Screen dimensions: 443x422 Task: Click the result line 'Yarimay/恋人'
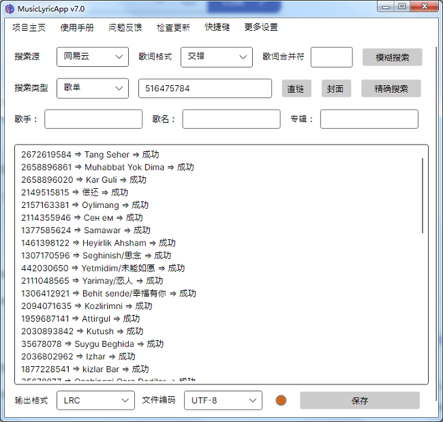click(92, 281)
